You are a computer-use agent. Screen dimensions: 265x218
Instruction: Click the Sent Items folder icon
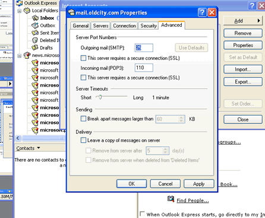coord(35,33)
